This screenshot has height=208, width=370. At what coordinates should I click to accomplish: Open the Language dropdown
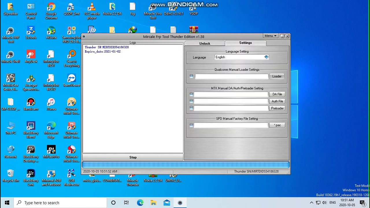pyautogui.click(x=242, y=57)
